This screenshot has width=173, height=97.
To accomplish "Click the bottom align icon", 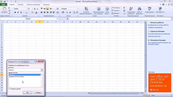I will pos(48,9).
